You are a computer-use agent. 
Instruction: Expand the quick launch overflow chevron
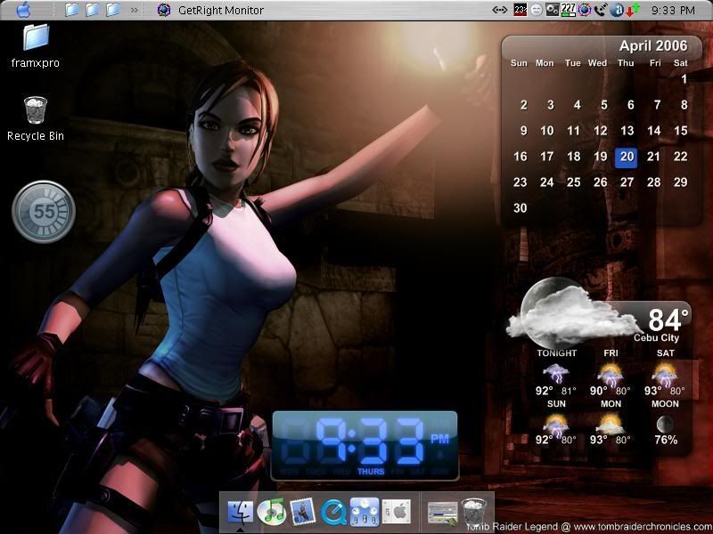134,11
